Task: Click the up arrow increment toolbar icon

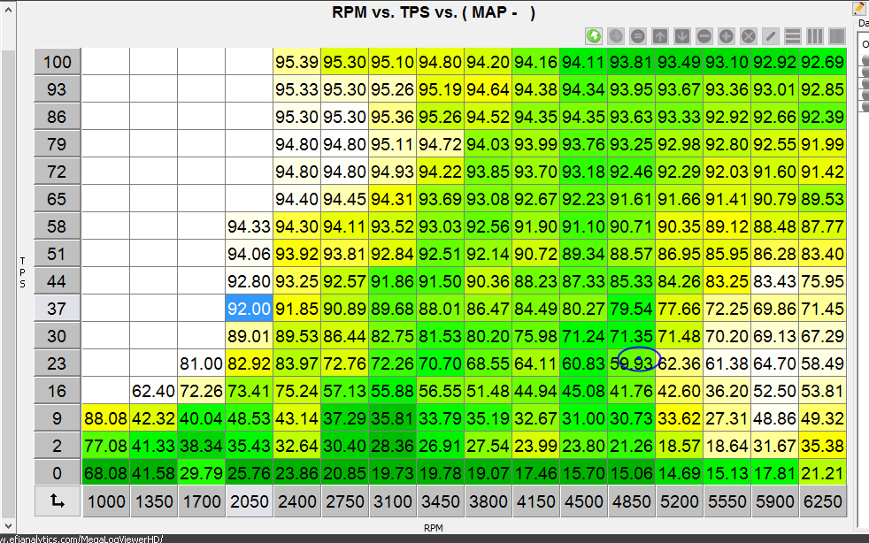Action: (660, 36)
